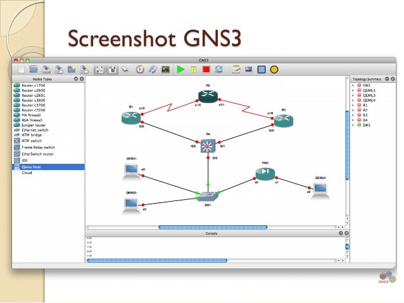Click the canvas vertical scrollbar thumb

pyautogui.click(x=347, y=145)
